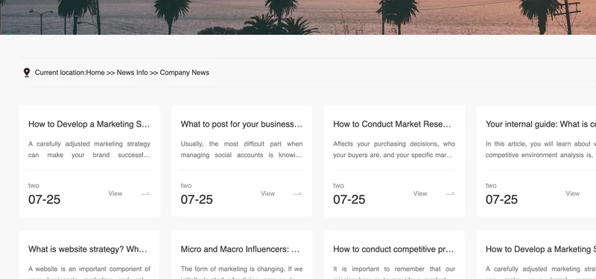Screen dimensions: 596x279
Task: Open 'How to Develop a Marketing S…' title
Action: 89,124
